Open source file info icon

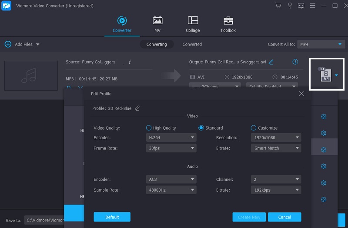click(130, 62)
